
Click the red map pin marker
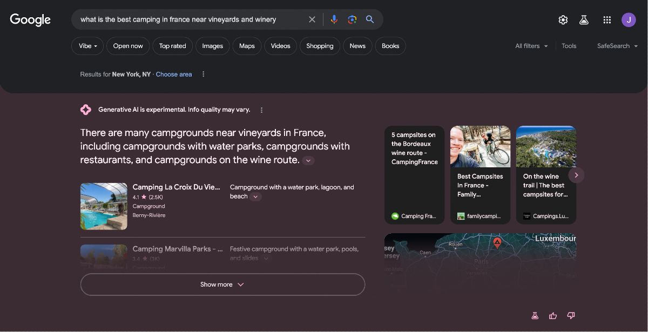click(x=497, y=242)
